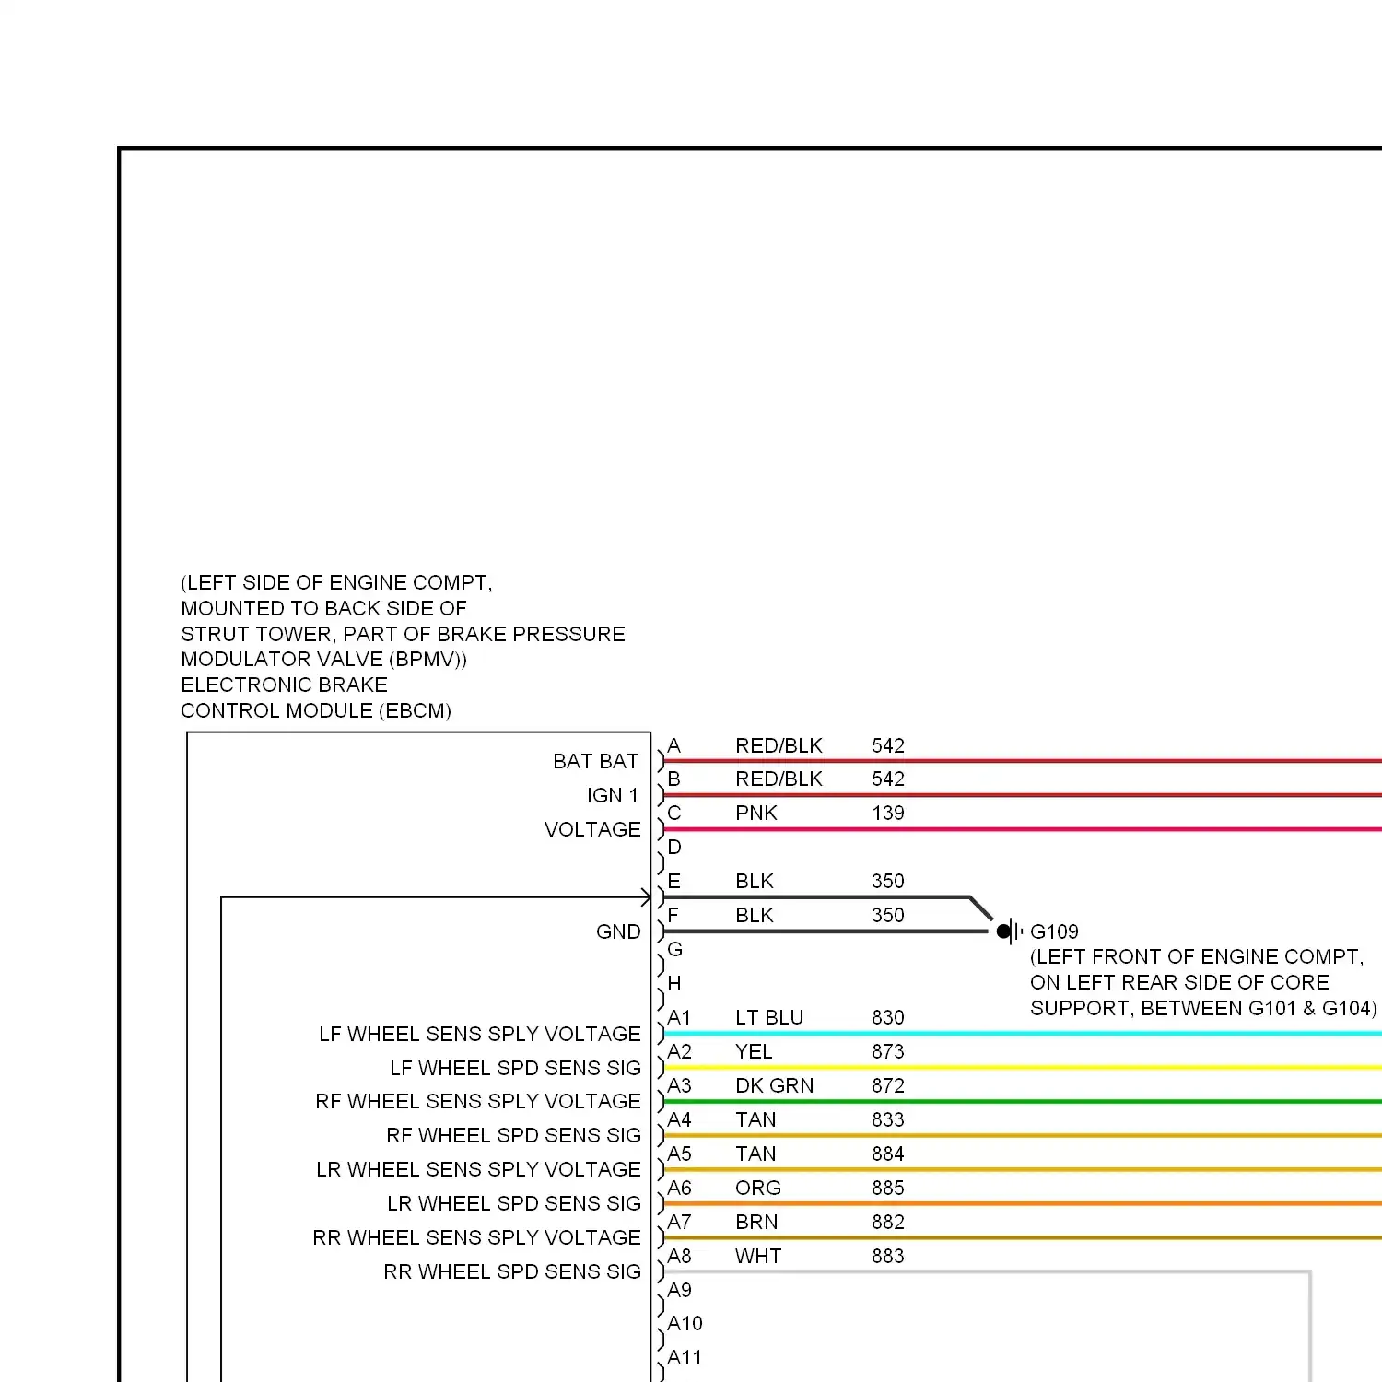The image size is (1382, 1382).
Task: Select RF WHEEL SENS SPLY VOLTAGE label
Action: tap(478, 1101)
